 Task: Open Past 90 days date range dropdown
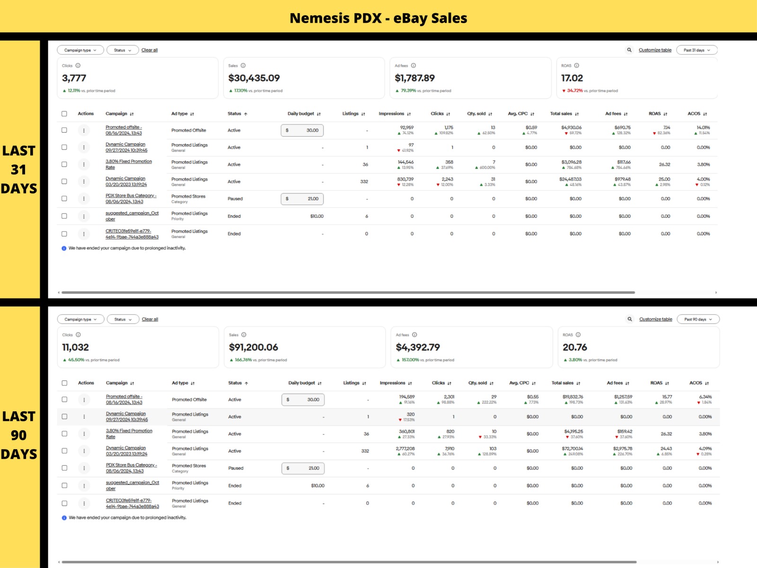click(x=698, y=319)
